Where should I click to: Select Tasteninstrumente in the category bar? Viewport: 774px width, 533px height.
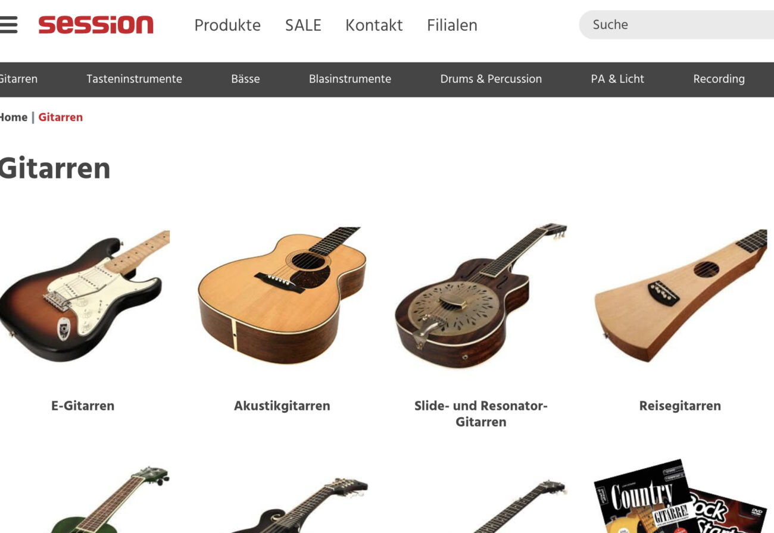pyautogui.click(x=134, y=79)
